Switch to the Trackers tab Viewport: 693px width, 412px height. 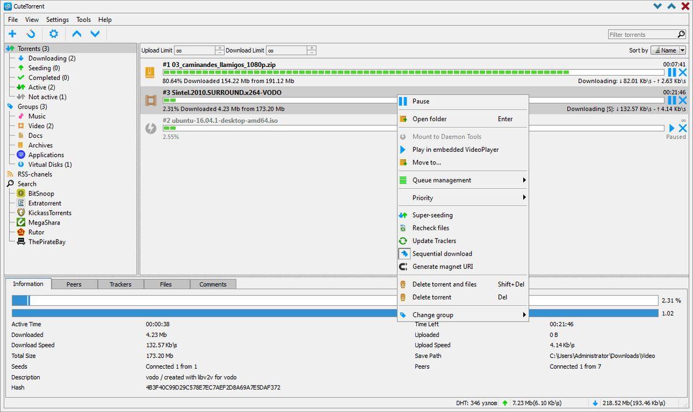[120, 284]
